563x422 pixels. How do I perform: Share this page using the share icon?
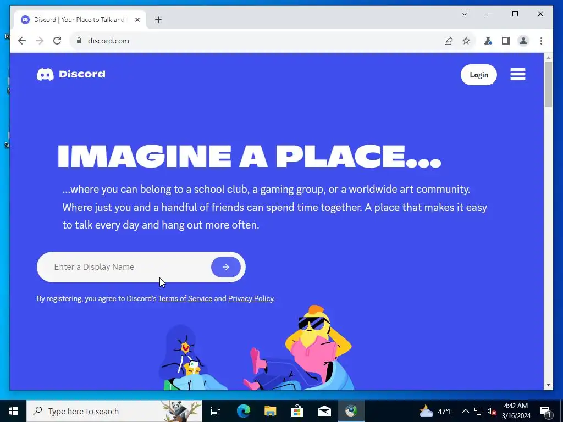pos(449,41)
